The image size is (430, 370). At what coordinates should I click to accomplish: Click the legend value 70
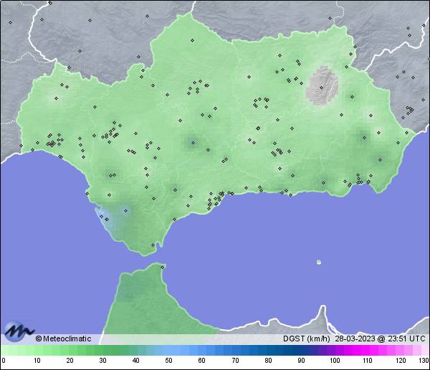(x=235, y=361)
